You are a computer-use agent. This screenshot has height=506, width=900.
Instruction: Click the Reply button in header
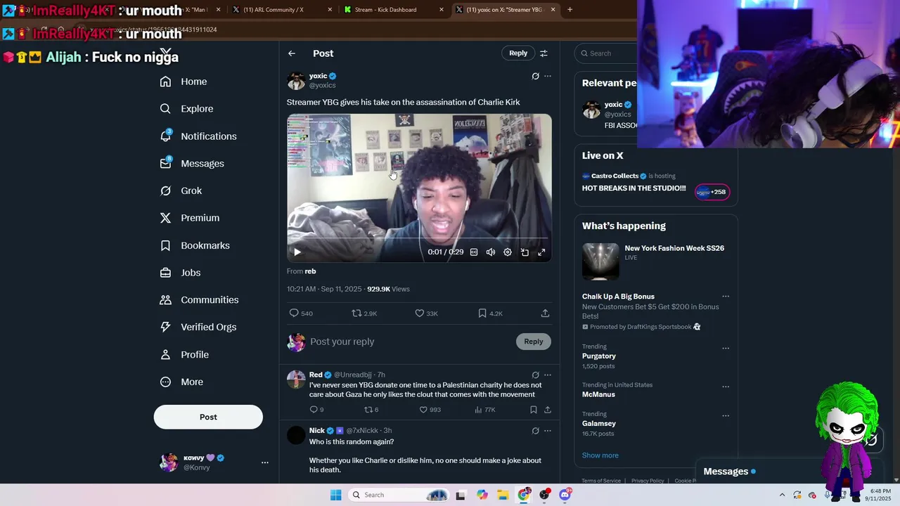click(518, 53)
